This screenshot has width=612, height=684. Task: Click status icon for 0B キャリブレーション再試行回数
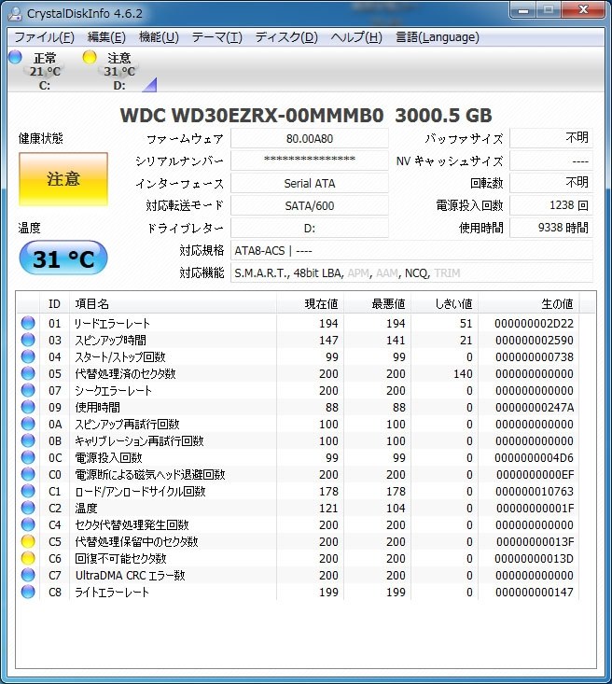coord(28,440)
